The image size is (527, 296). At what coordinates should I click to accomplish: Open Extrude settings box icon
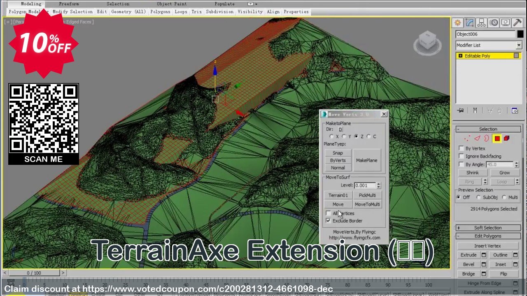[x=484, y=255]
